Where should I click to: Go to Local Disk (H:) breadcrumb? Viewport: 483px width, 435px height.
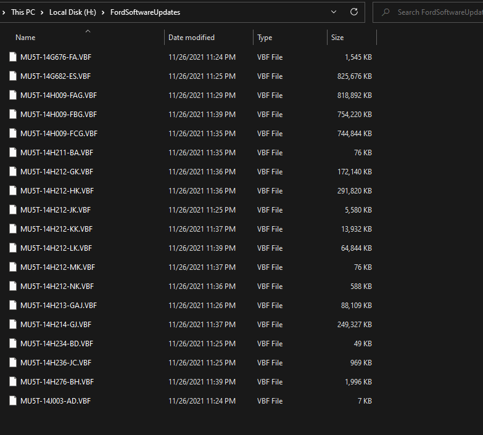pos(73,12)
